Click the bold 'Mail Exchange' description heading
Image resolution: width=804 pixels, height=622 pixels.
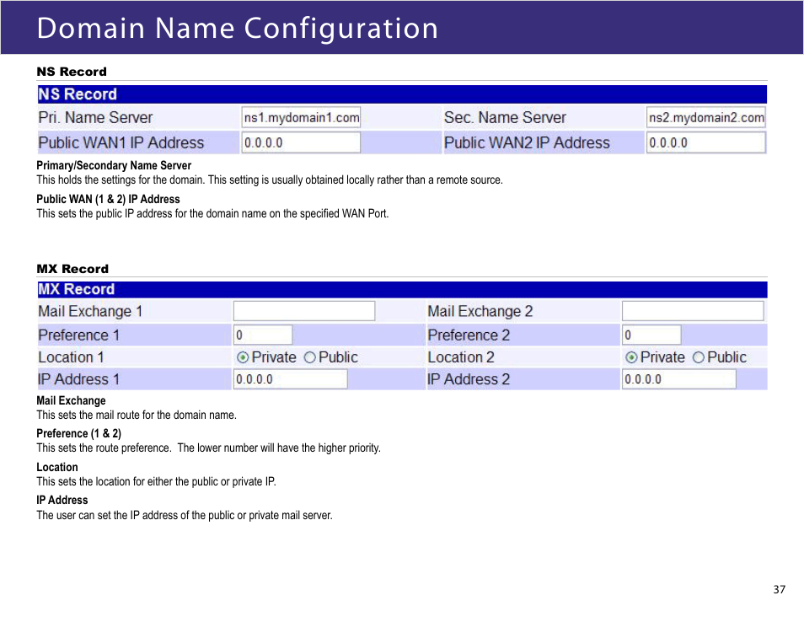point(71,400)
